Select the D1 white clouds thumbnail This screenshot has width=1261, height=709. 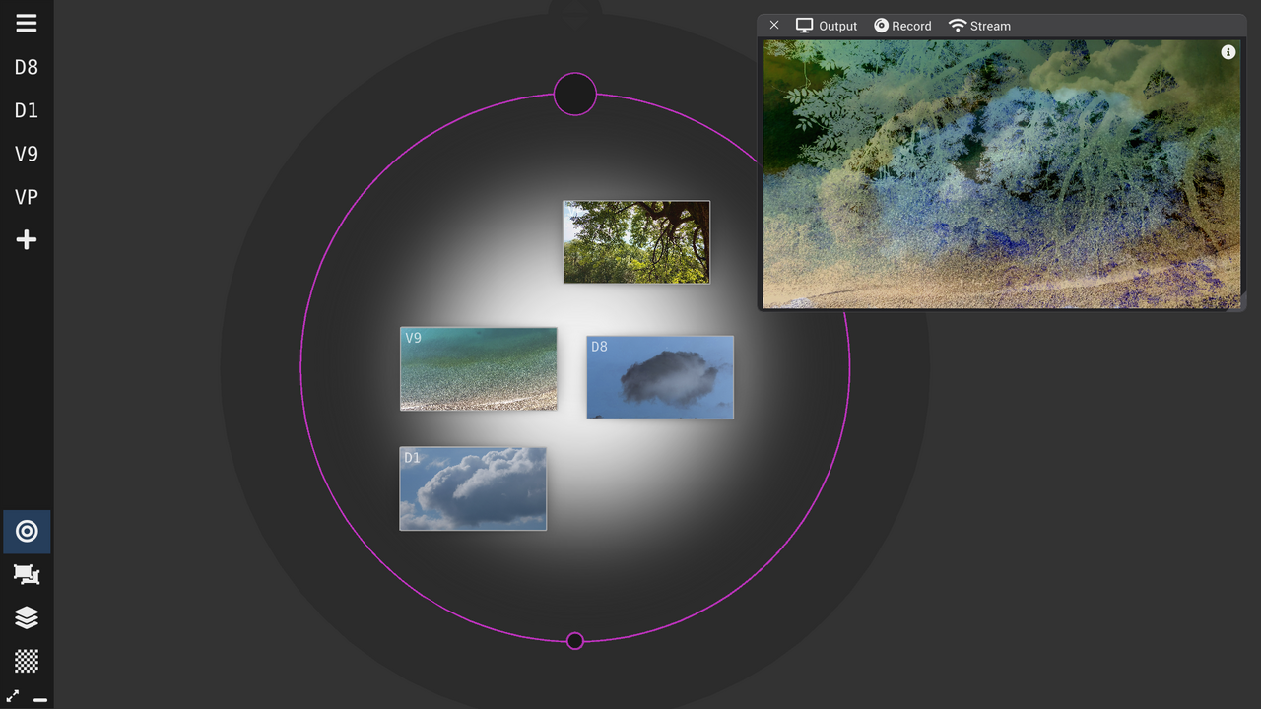tap(473, 489)
